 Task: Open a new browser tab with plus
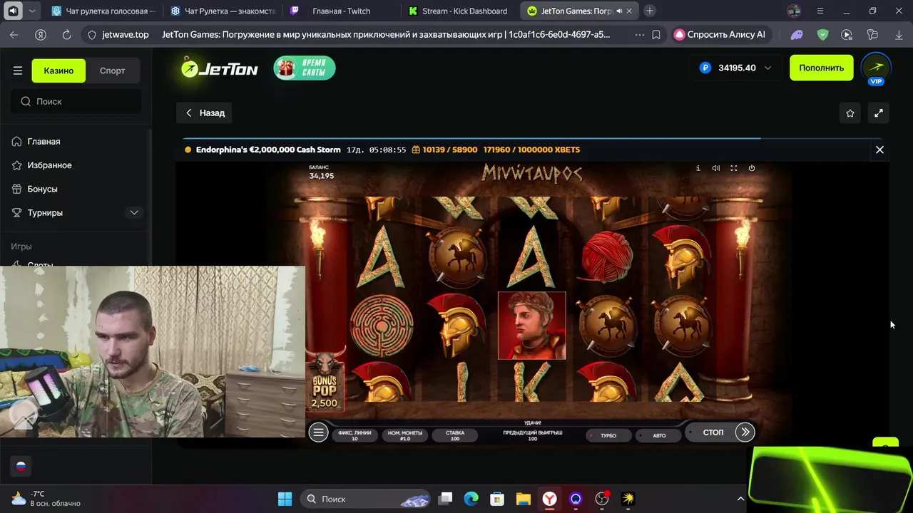650,11
